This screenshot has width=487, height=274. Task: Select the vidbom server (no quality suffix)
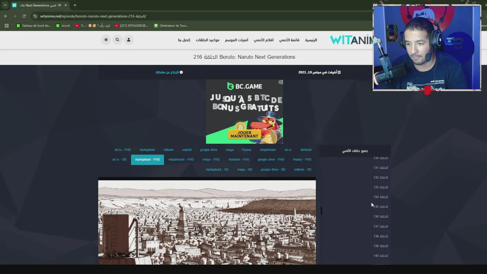click(169, 150)
